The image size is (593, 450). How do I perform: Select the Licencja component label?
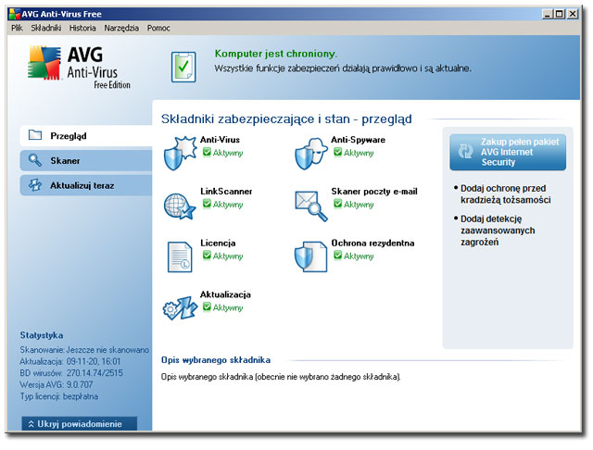[x=218, y=243]
